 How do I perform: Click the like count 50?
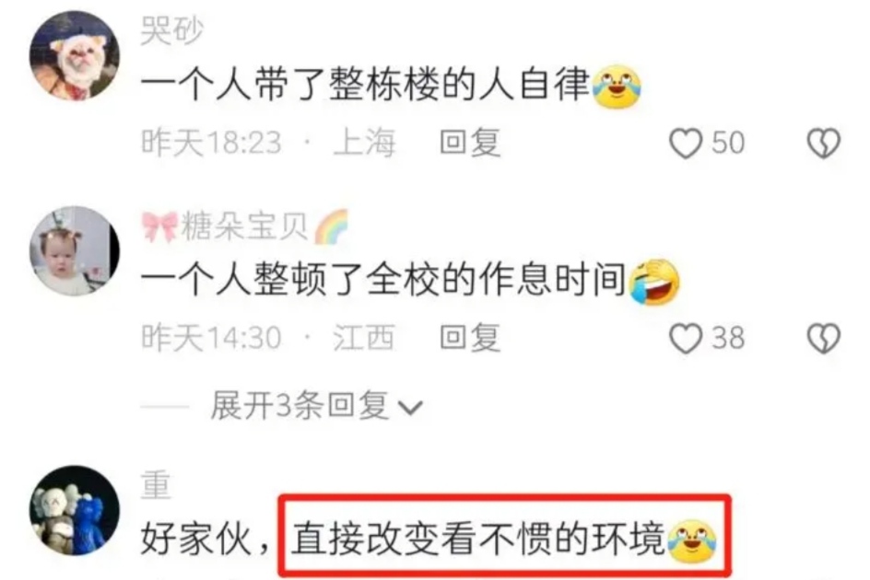click(728, 143)
